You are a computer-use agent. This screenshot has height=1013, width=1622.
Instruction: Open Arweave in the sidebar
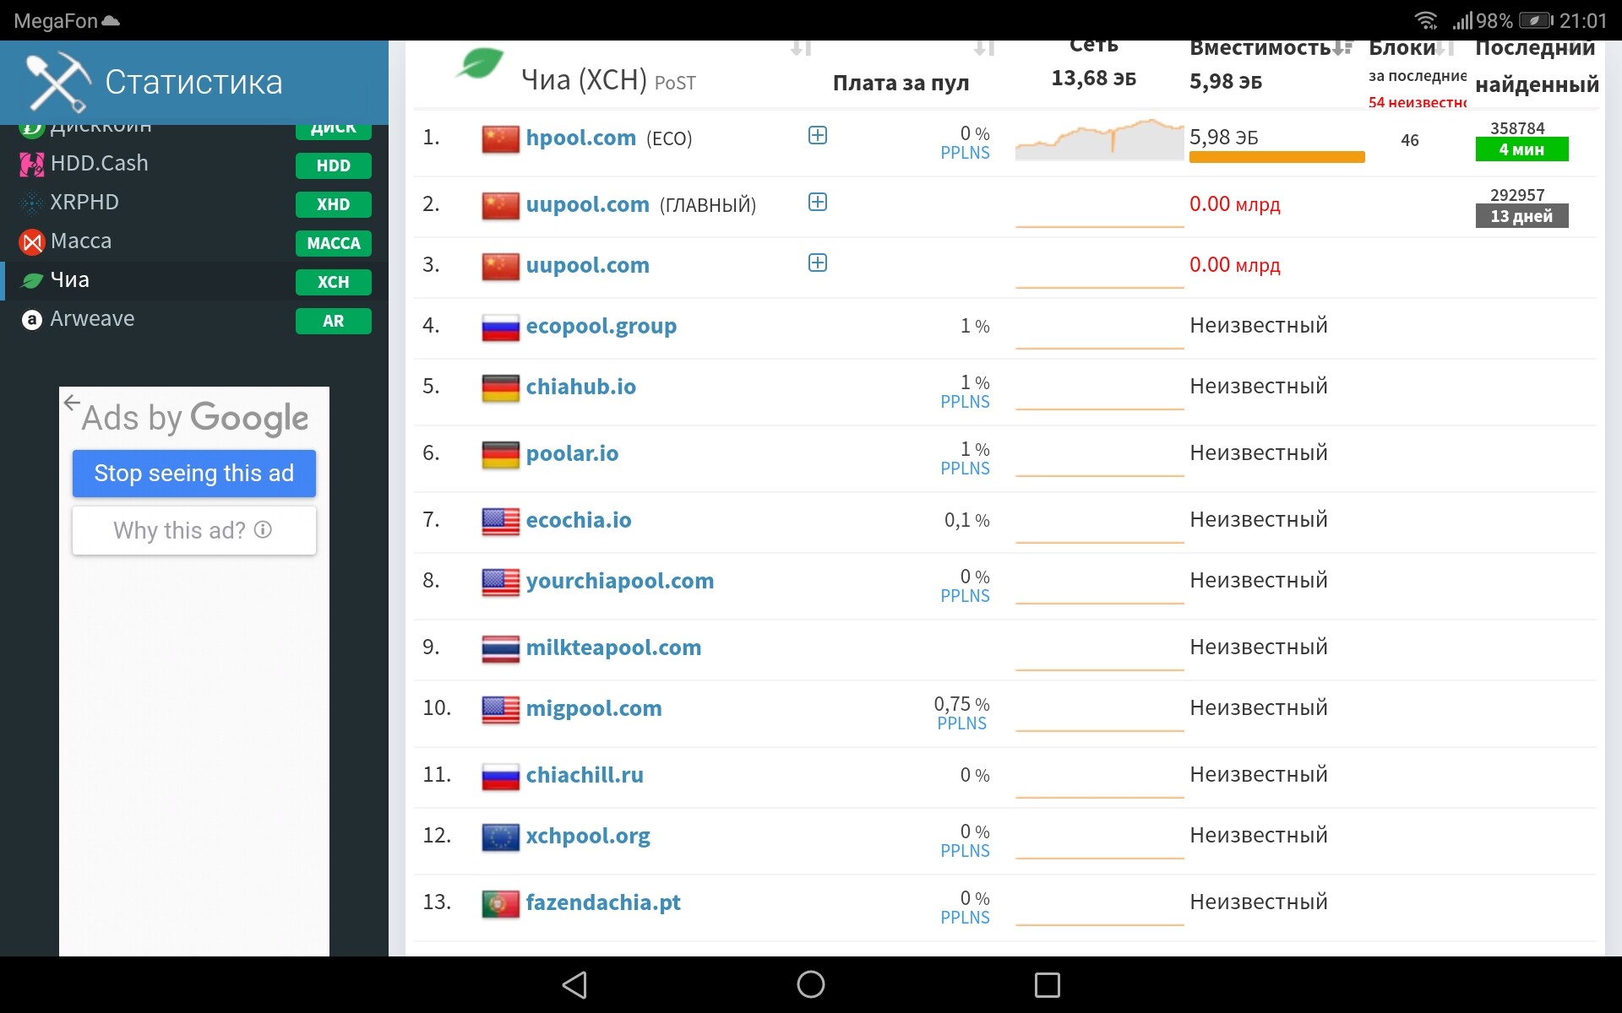(194, 319)
